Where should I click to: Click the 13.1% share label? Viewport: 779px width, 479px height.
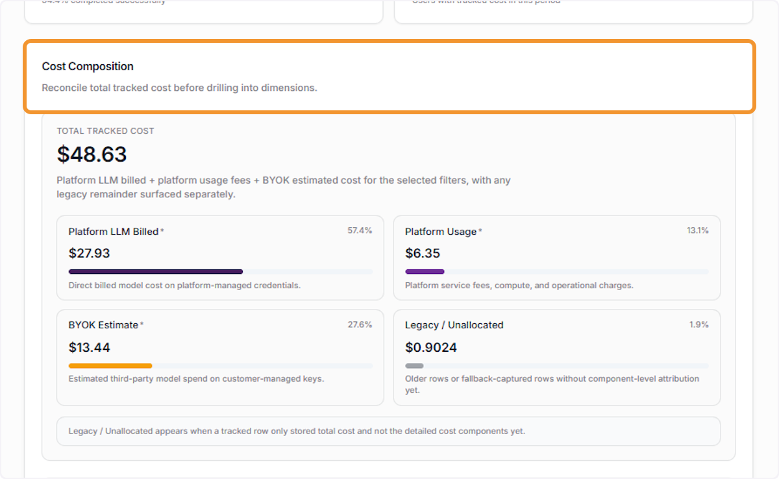pyautogui.click(x=698, y=230)
